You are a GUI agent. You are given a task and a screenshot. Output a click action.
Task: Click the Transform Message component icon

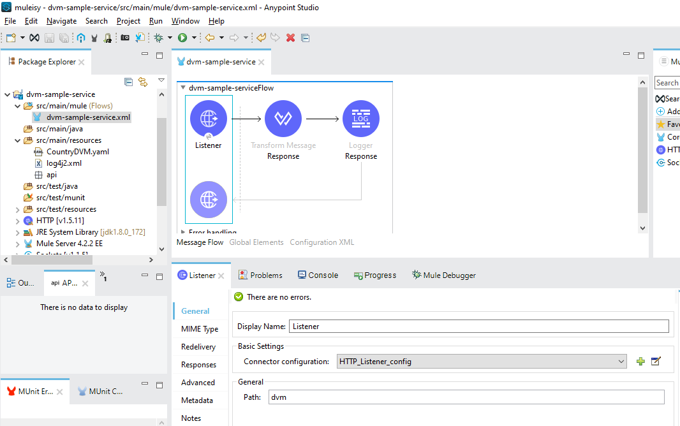[x=283, y=119]
